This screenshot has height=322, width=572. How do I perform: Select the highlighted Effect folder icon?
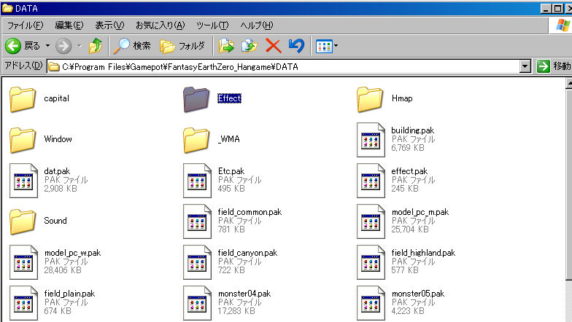[x=196, y=99]
